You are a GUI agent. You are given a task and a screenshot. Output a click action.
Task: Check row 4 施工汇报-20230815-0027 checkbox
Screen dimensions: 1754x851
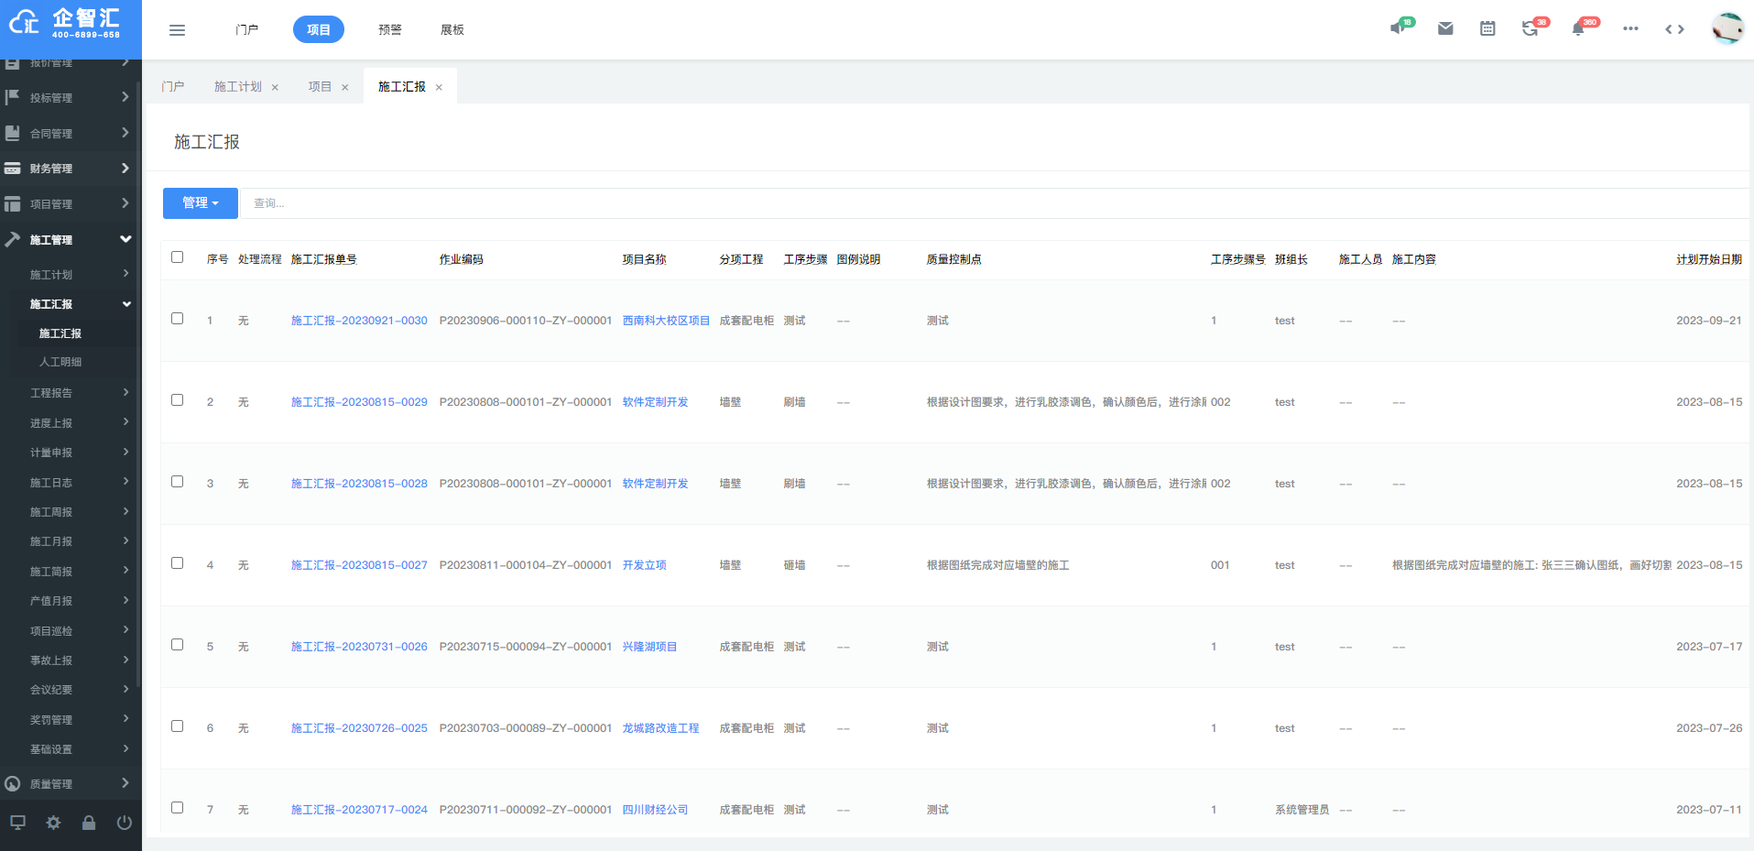point(178,563)
